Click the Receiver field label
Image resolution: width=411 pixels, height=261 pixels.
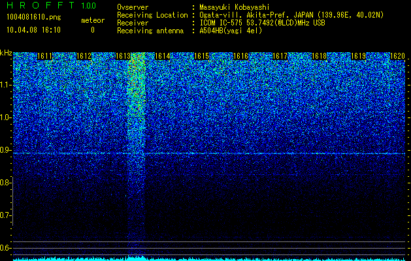[x=133, y=23]
